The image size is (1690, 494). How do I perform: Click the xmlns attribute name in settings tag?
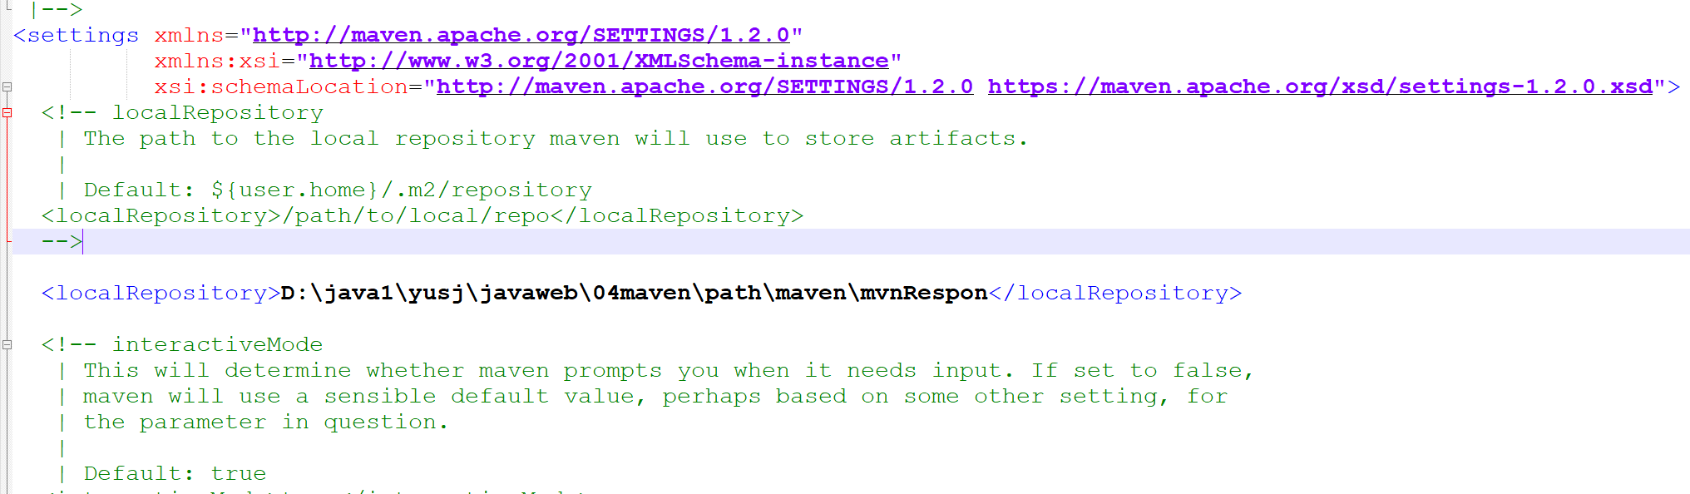(189, 35)
